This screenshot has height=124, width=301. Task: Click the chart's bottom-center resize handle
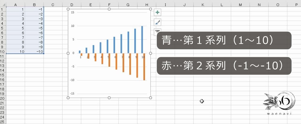pyautogui.click(x=109, y=98)
